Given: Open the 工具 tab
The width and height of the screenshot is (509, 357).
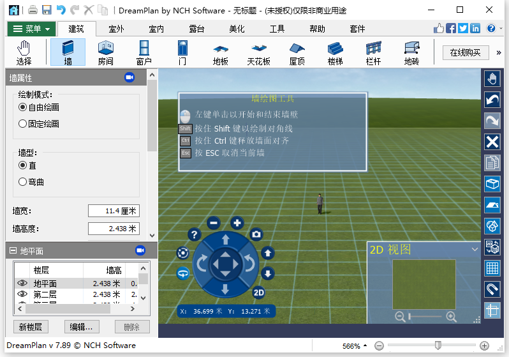Looking at the screenshot, I should point(277,29).
